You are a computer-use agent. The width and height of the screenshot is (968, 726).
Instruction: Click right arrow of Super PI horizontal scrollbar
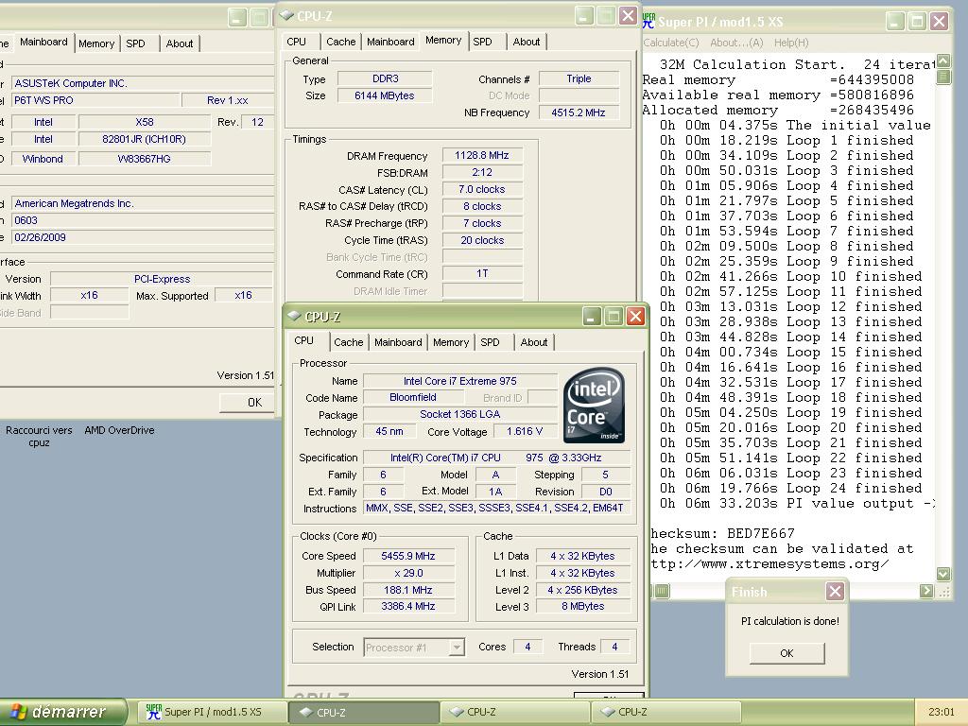tap(926, 591)
